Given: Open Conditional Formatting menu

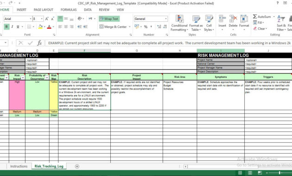Looking at the screenshot, I should [179, 23].
